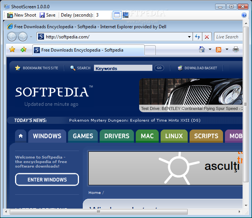Select the full screen capture mode icon
Viewport: 252px width, 218px height.
(126, 15)
